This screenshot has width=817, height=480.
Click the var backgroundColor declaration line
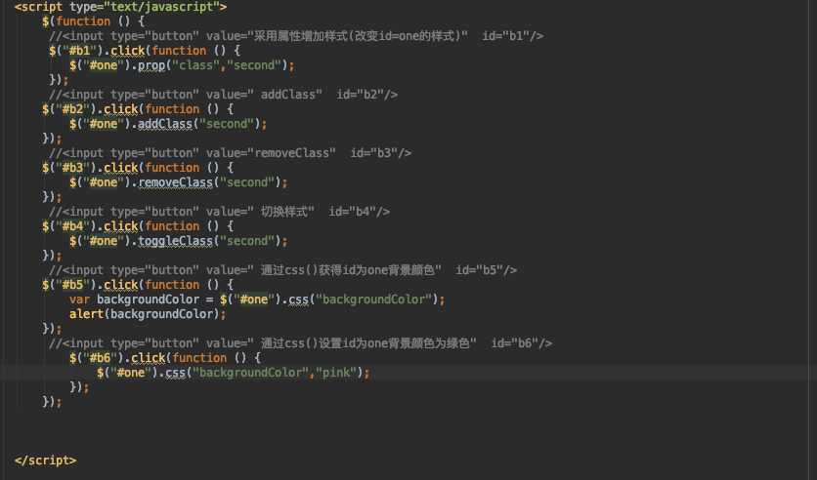257,300
